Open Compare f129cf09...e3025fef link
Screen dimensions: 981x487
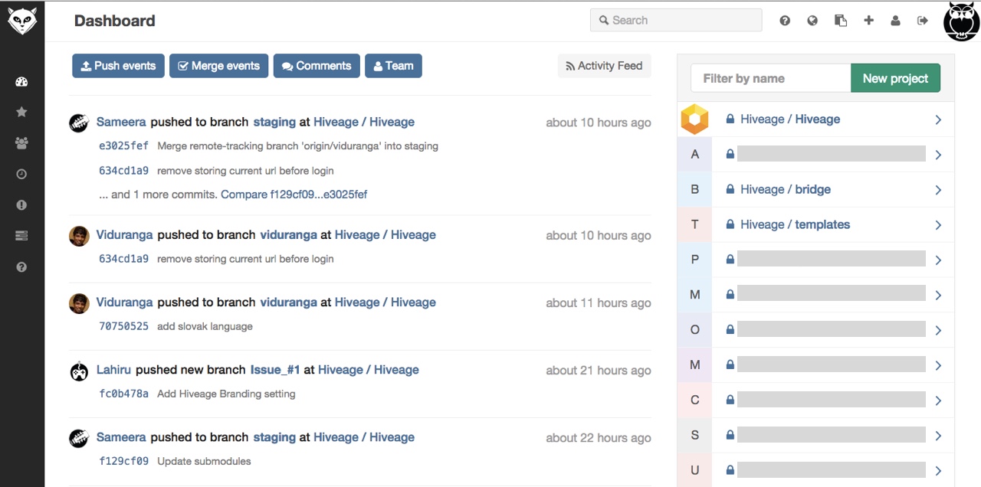(x=294, y=194)
